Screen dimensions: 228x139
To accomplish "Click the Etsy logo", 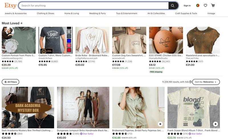I will click(10, 5).
